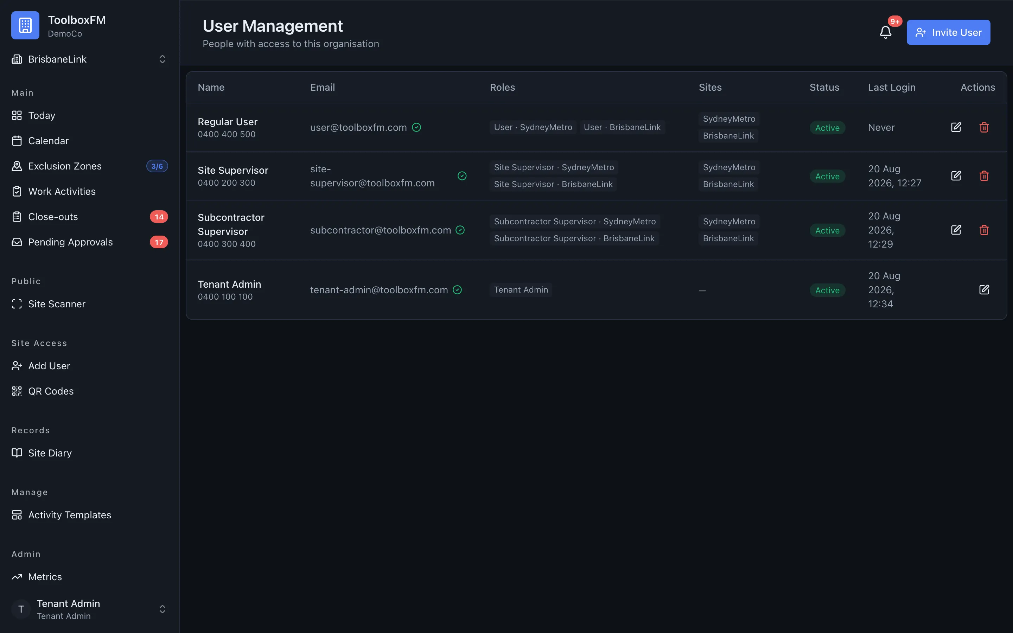Screen dimensions: 1013x633
Task: Open QR Codes page
Action: tap(90, 391)
